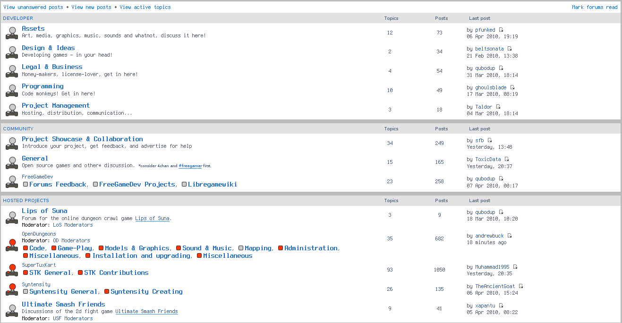Open Project Showcase & Collaboration forum
The height and width of the screenshot is (323, 622).
point(82,139)
